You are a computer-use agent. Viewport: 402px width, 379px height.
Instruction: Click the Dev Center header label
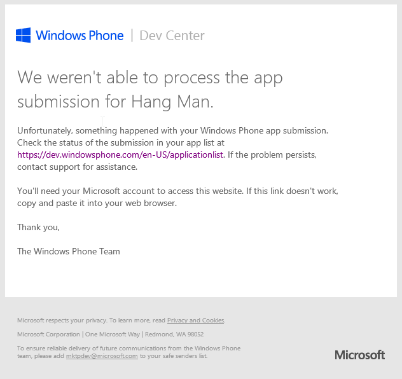[172, 36]
